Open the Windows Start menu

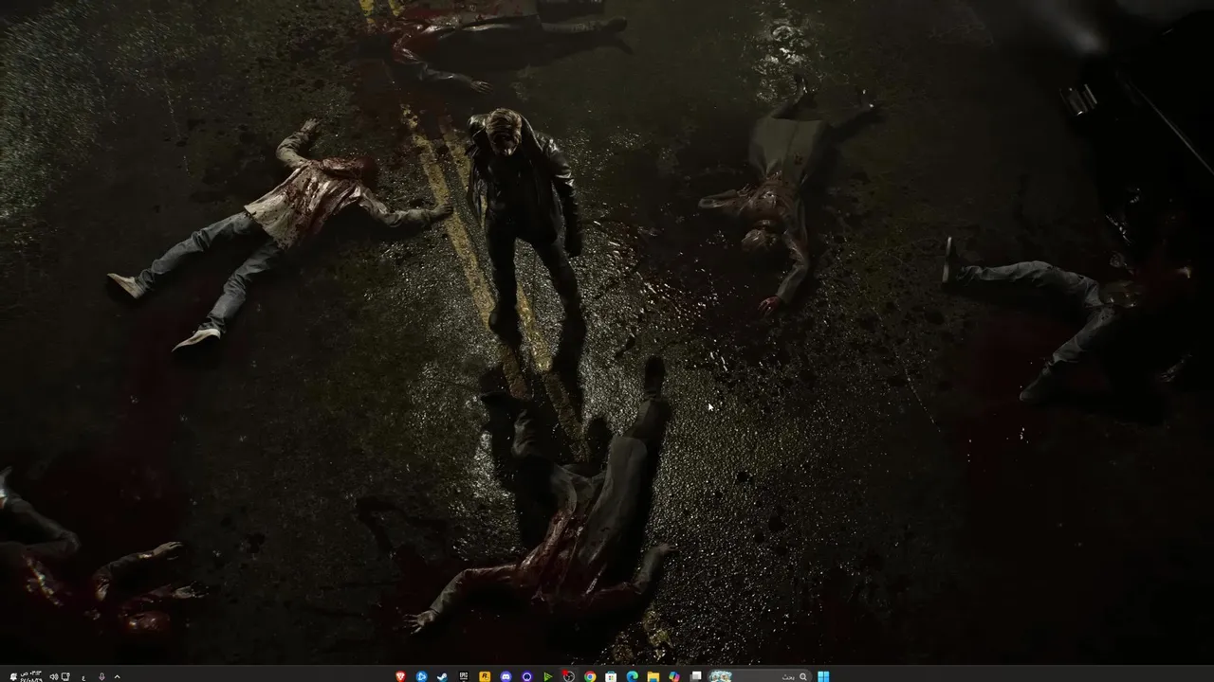tap(823, 676)
